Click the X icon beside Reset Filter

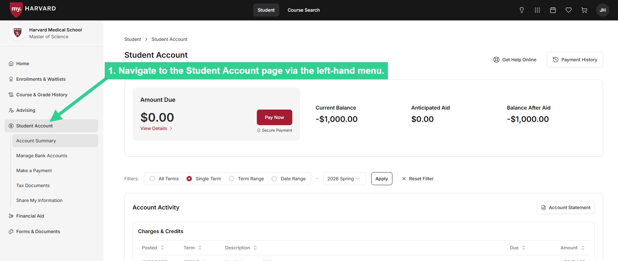pos(404,179)
